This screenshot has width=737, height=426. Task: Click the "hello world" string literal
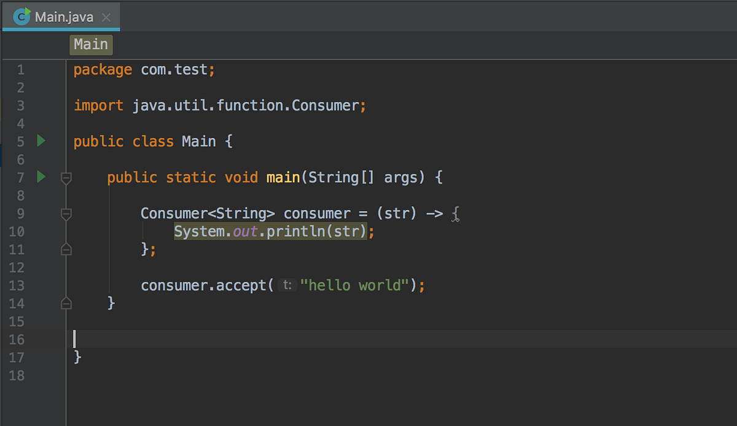[x=355, y=285]
